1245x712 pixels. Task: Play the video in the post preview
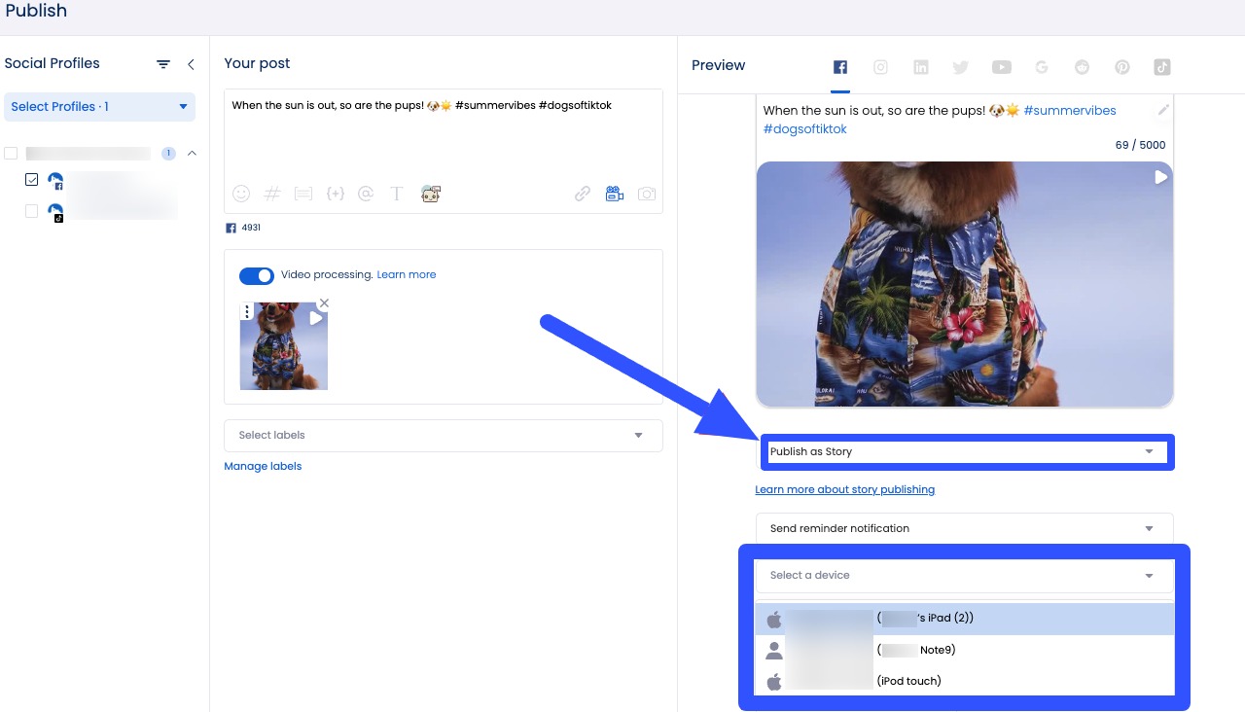(x=1159, y=176)
